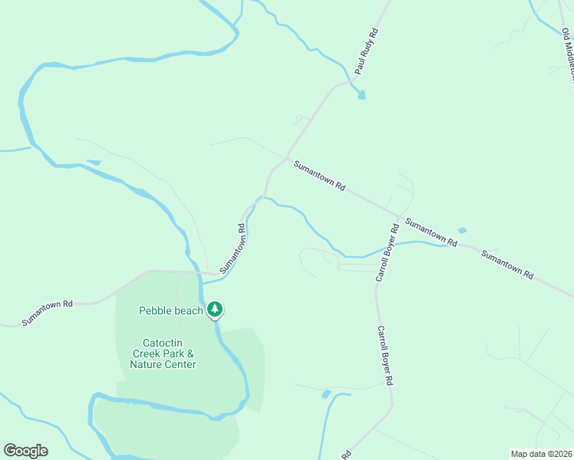Viewport: 574px width, 460px height.
Task: Click the Old Middletown road label
Action: click(x=568, y=55)
